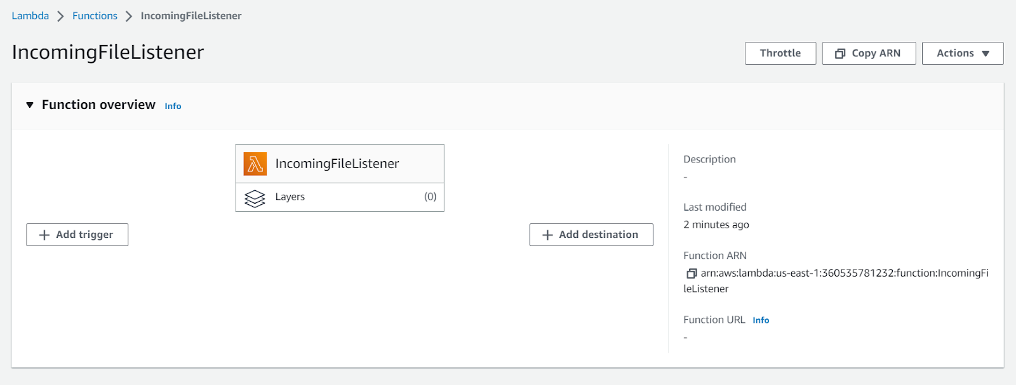Click copy icon beside Function ARN
Image resolution: width=1016 pixels, height=385 pixels.
pyautogui.click(x=692, y=273)
